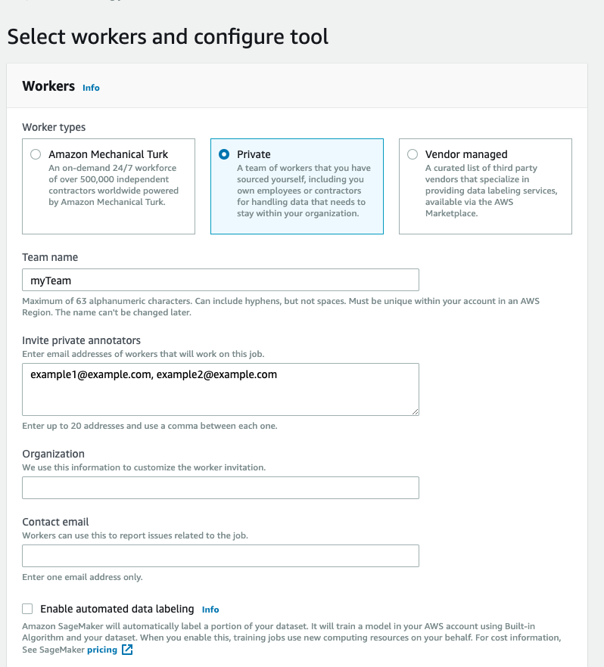Click the Amazon Mechanical Turk card description

114,185
